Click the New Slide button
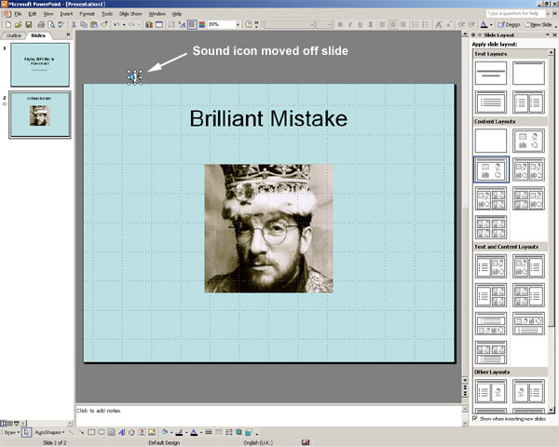 pyautogui.click(x=536, y=24)
